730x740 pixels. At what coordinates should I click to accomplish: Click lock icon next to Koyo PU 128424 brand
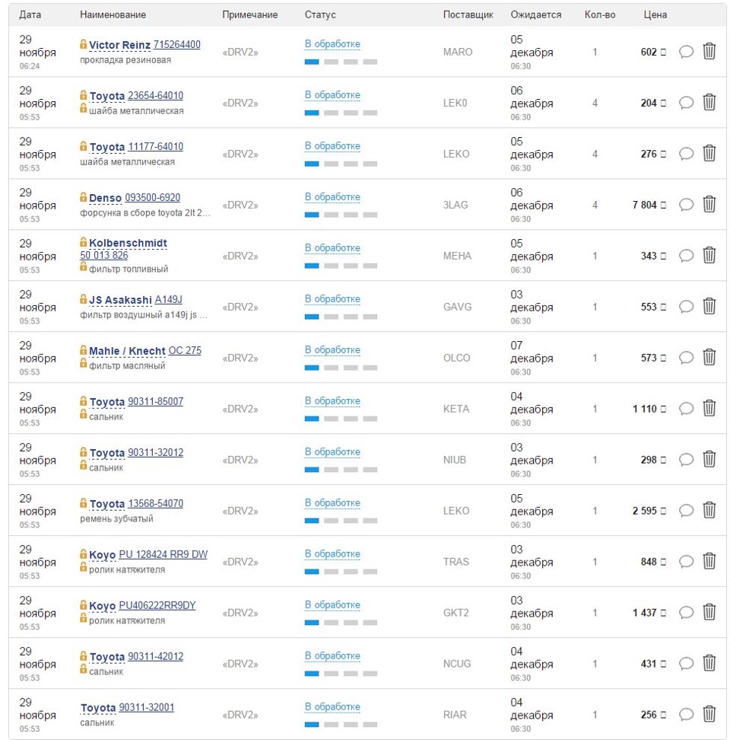tap(84, 554)
